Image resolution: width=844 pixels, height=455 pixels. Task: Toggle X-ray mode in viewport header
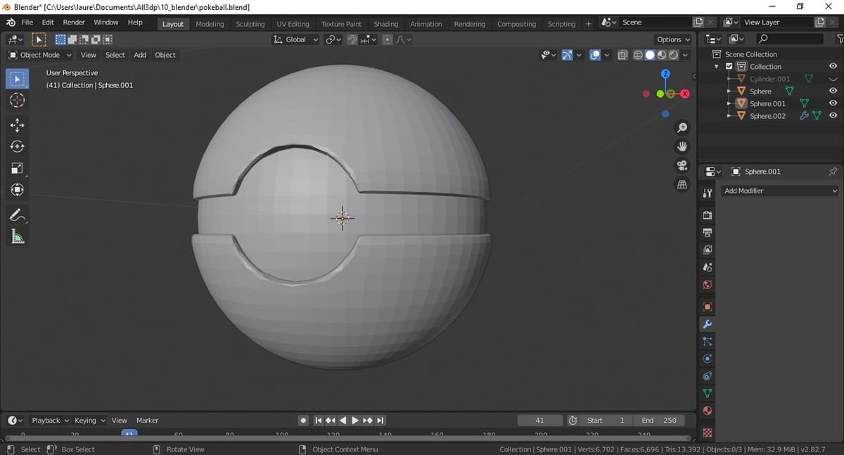pyautogui.click(x=622, y=55)
